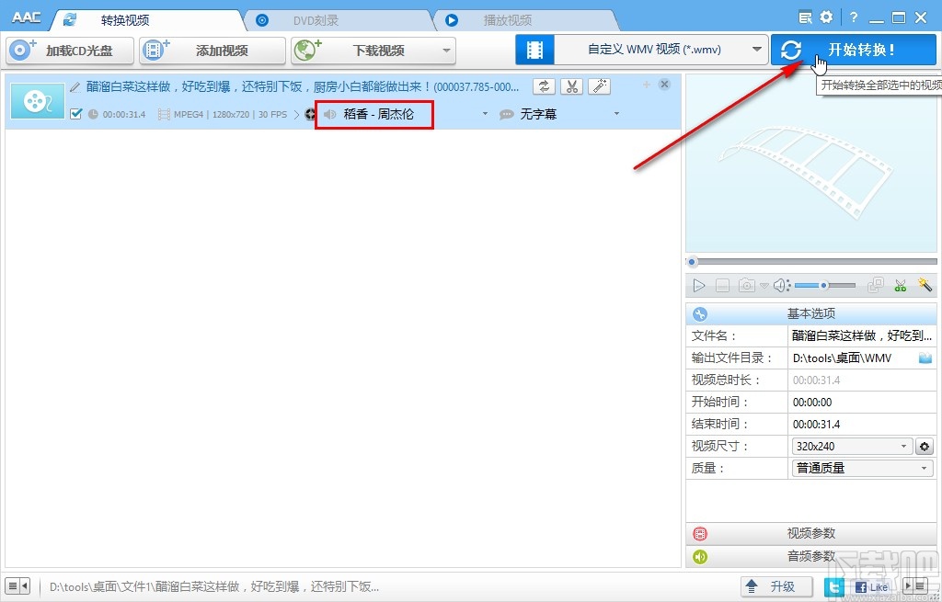
Task: Click the 升级 upgrade button
Action: [x=777, y=585]
